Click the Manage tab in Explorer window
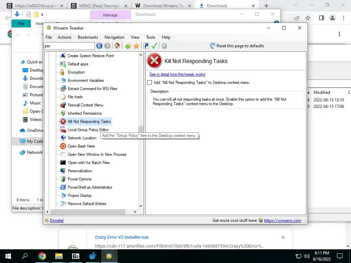 pos(110,15)
